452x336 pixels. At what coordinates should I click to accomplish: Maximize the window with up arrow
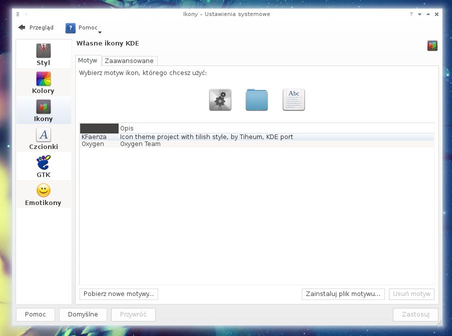point(428,14)
